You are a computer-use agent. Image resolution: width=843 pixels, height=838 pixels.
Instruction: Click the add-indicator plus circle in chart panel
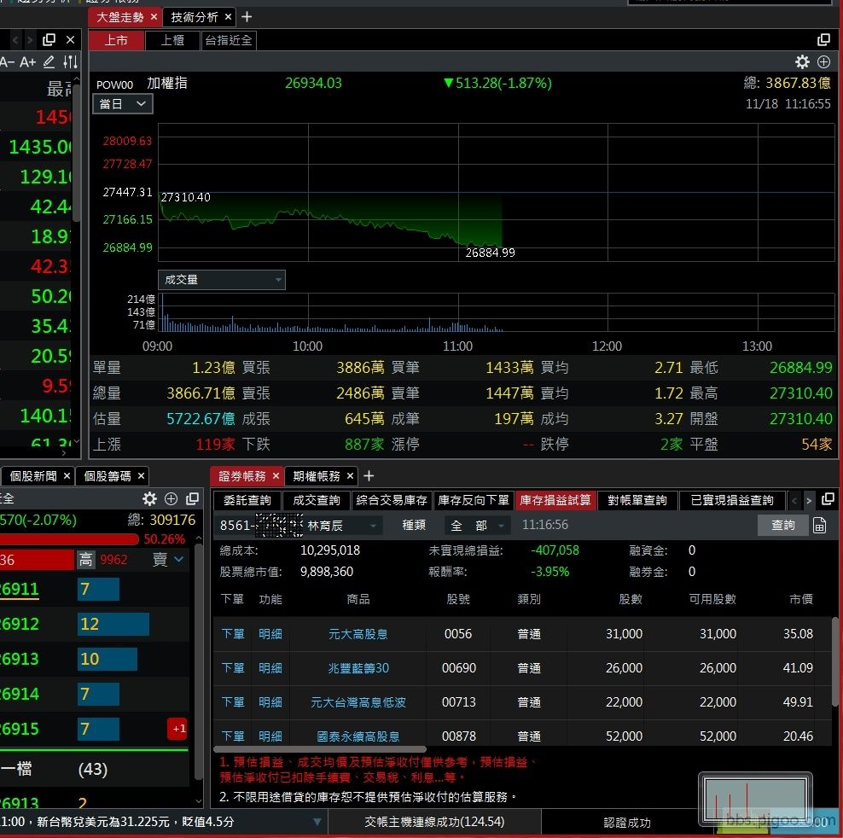pyautogui.click(x=823, y=61)
